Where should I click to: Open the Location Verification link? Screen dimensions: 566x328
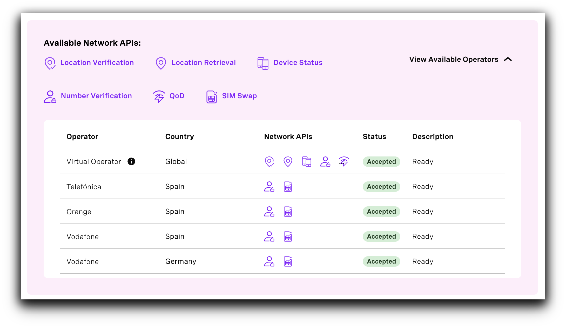click(97, 62)
